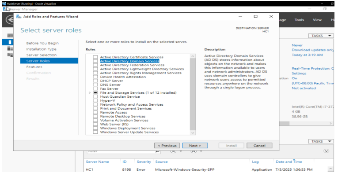The width and height of the screenshot is (338, 173).
Task: Sort events by Log column
Action: point(255,162)
